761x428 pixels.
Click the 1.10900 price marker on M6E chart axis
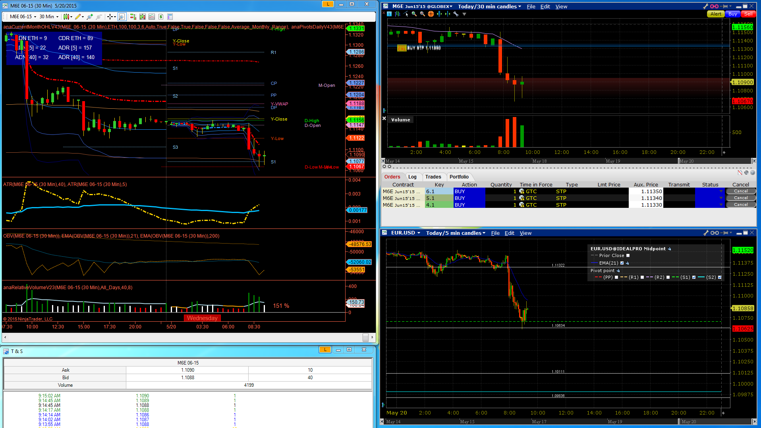(x=742, y=82)
